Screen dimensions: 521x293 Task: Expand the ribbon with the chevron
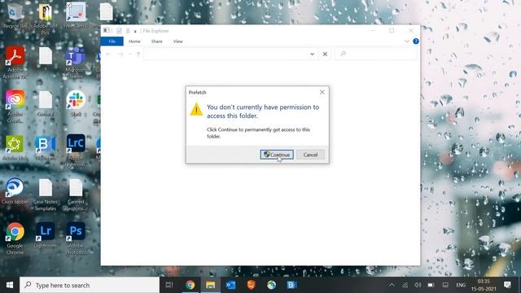(x=407, y=42)
